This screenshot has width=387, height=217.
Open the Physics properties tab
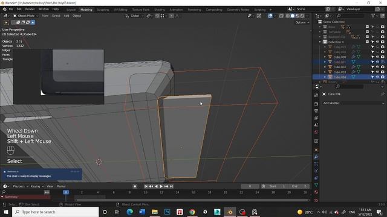[x=316, y=171]
